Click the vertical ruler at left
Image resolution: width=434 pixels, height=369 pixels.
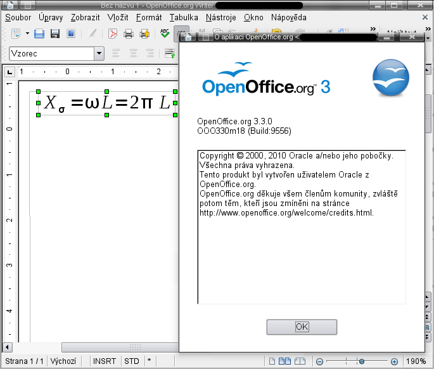pyautogui.click(x=10, y=210)
